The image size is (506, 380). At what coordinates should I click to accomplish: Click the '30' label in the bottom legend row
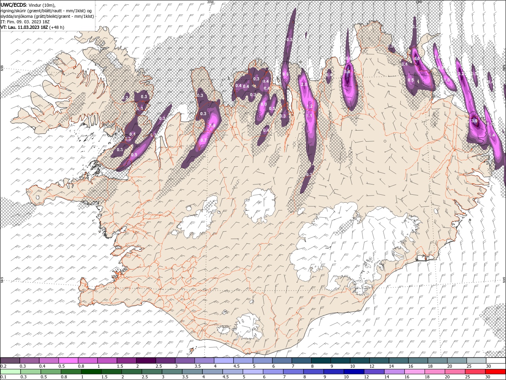click(489, 377)
